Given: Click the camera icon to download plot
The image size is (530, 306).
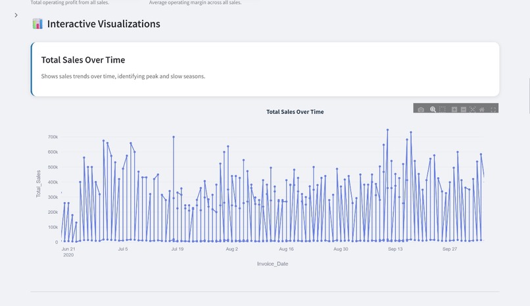Looking at the screenshot, I should click(x=421, y=109).
